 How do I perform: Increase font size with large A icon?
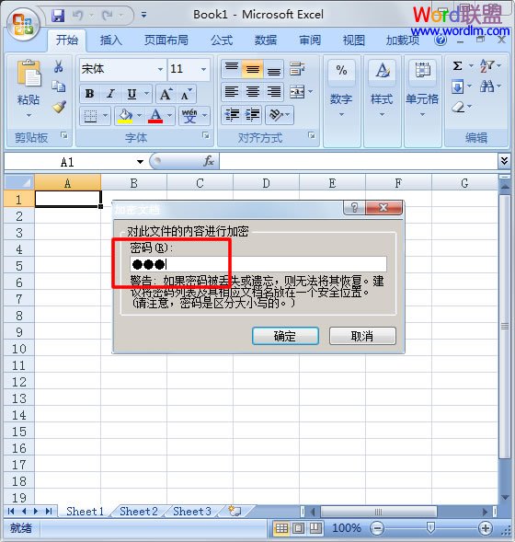tap(166, 94)
